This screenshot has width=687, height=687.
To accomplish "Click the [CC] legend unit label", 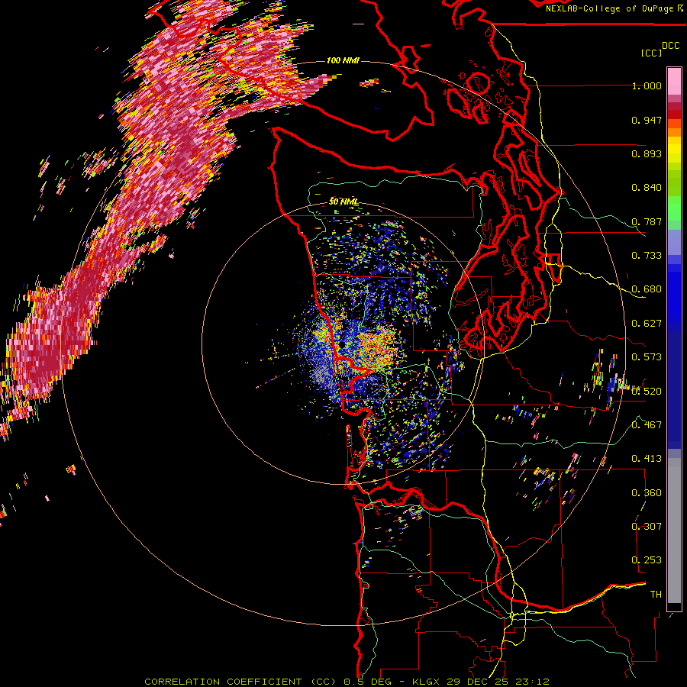I will (651, 53).
